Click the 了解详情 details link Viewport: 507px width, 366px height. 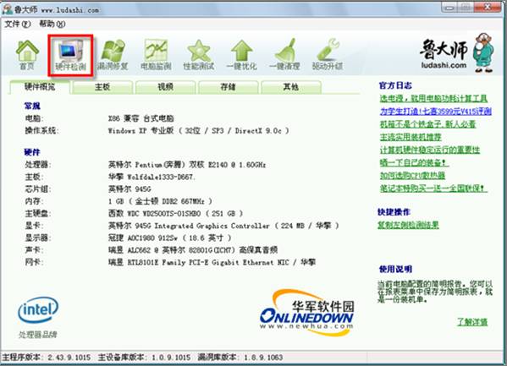point(472,322)
